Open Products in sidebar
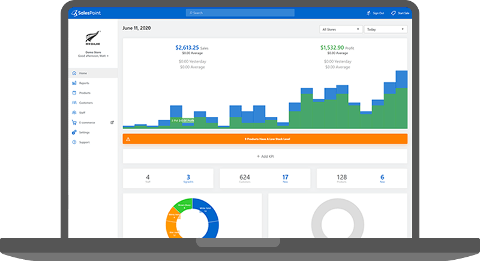 tap(93, 93)
